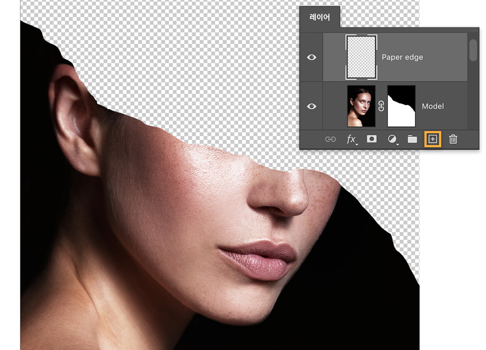486x350 pixels.
Task: Click the link layers chain icon
Action: (x=330, y=139)
